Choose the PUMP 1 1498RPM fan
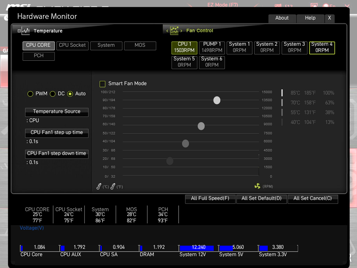The height and width of the screenshot is (268, 357). tap(212, 48)
